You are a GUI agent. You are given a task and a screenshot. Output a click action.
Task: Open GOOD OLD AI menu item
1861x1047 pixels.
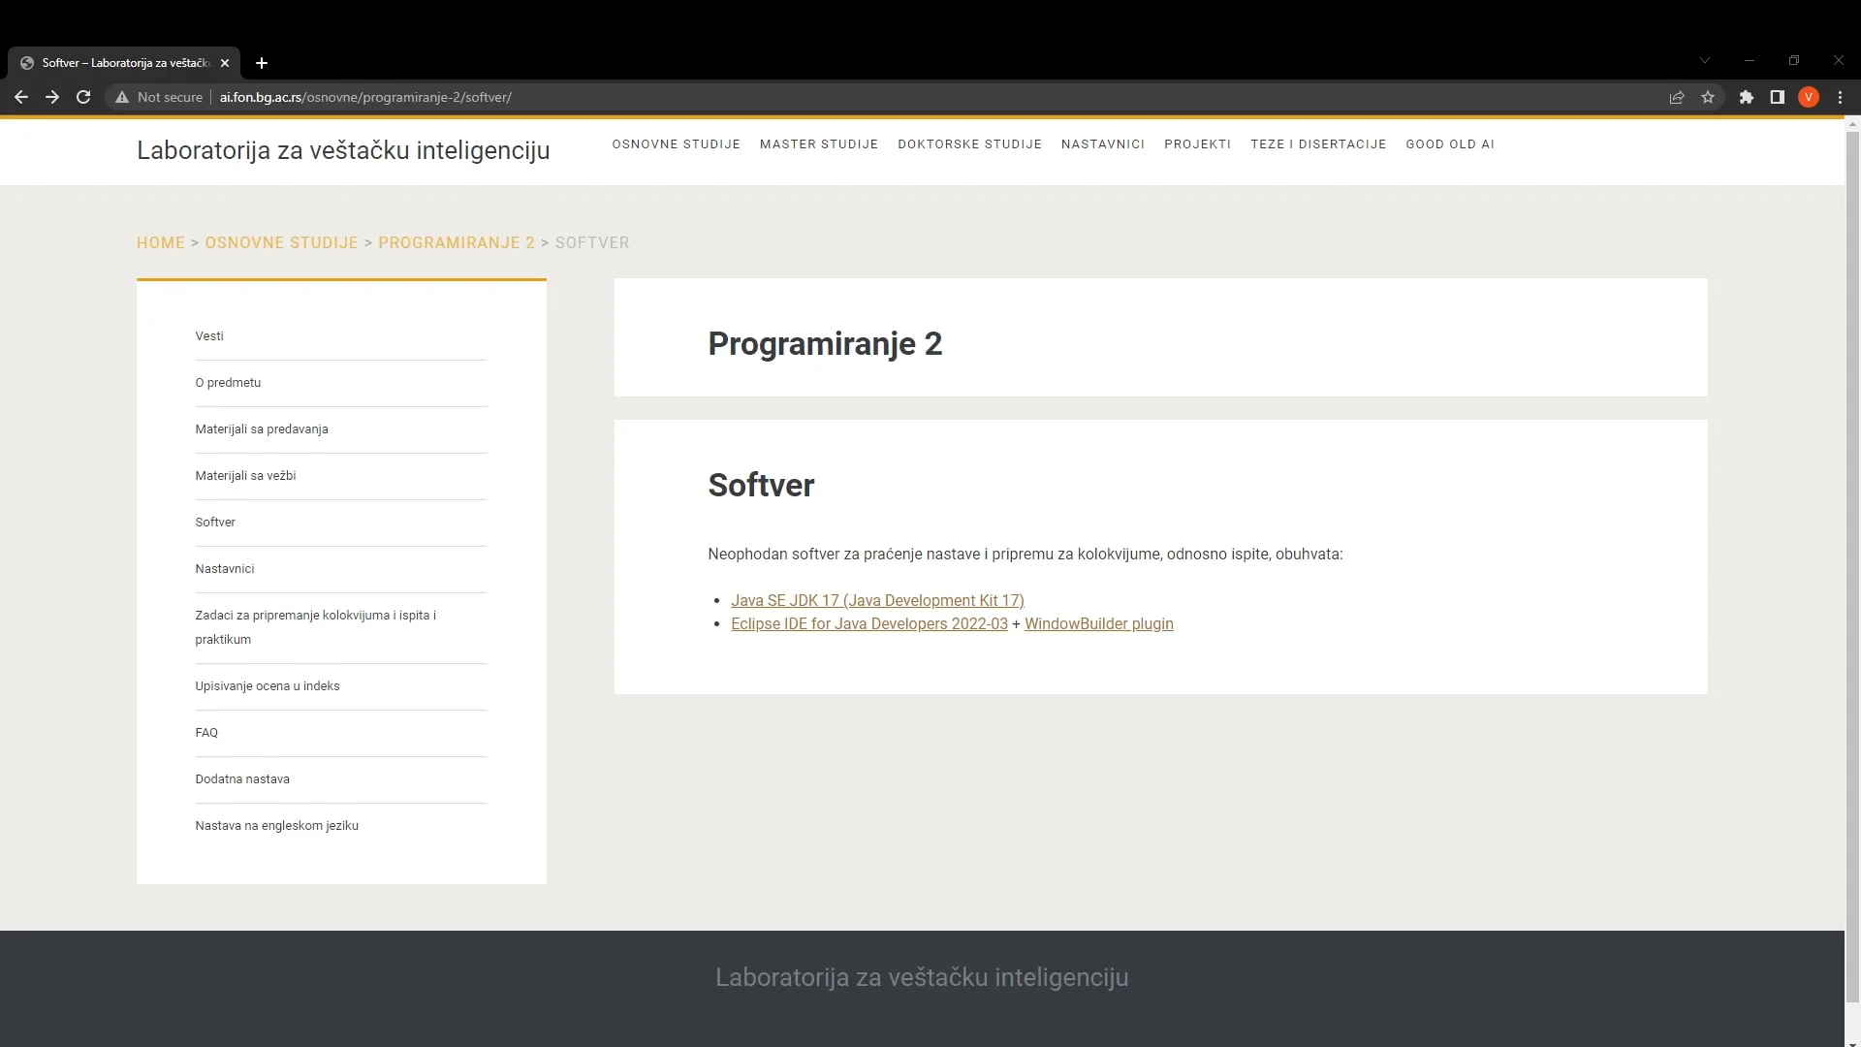click(1449, 144)
